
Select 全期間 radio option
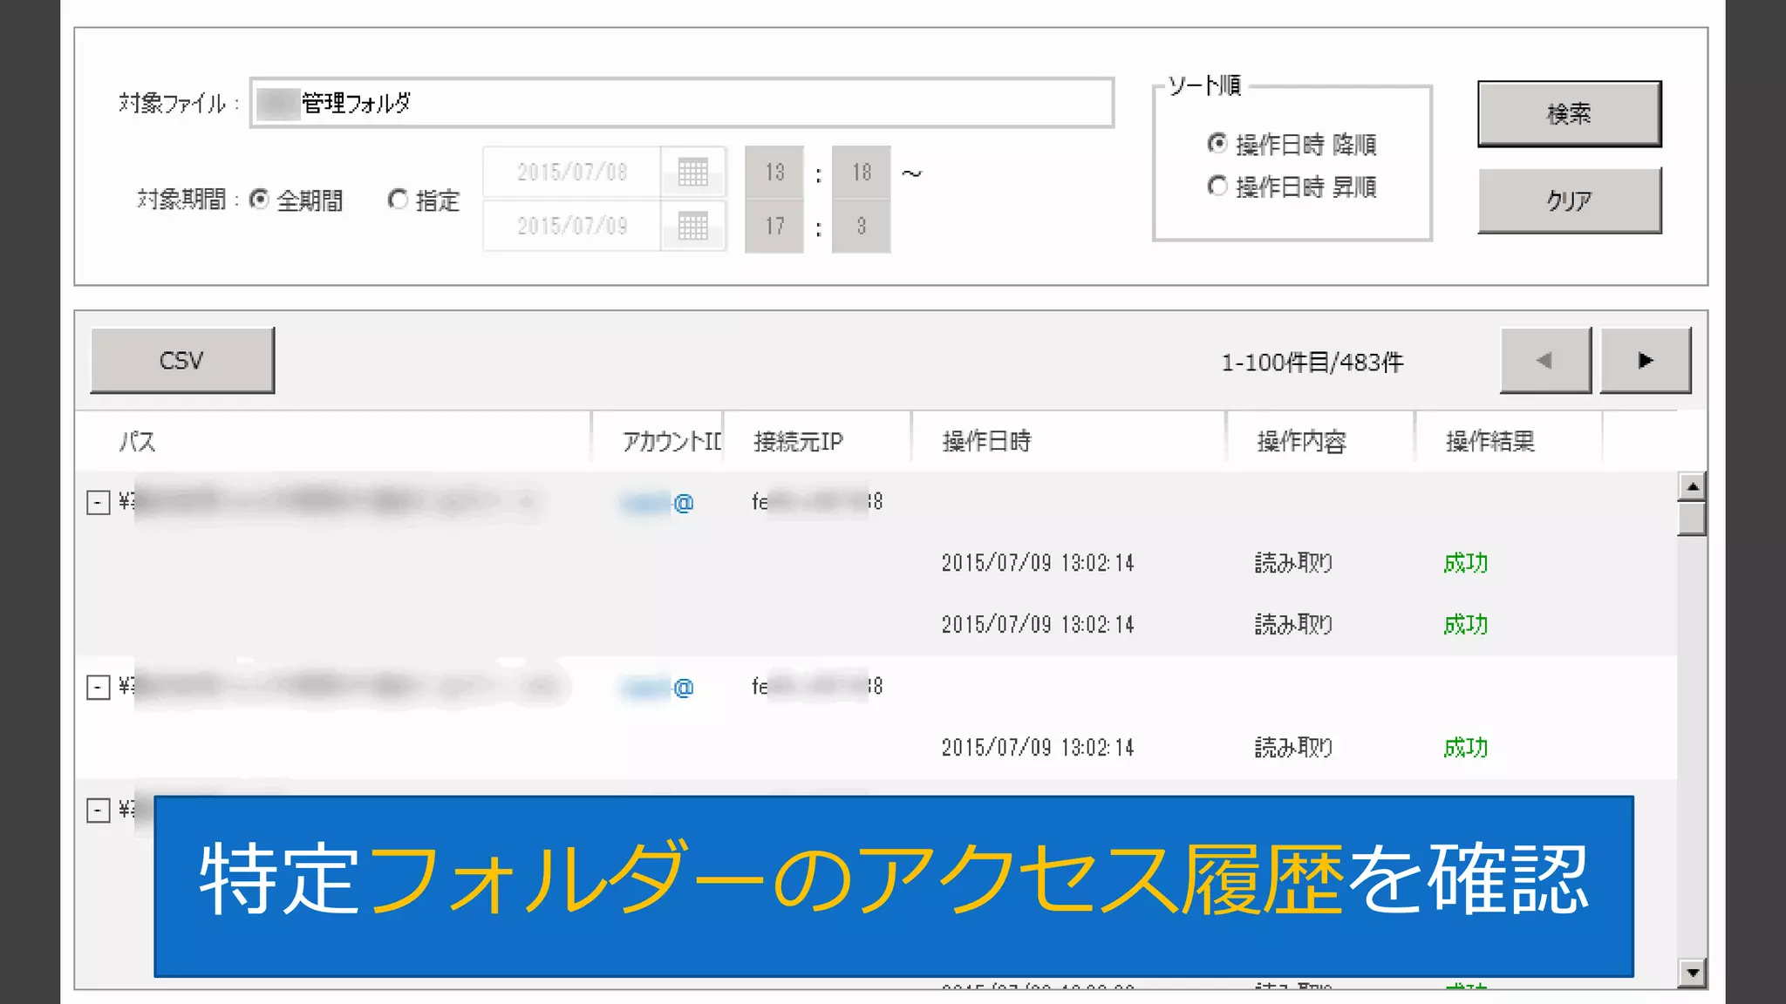[259, 200]
